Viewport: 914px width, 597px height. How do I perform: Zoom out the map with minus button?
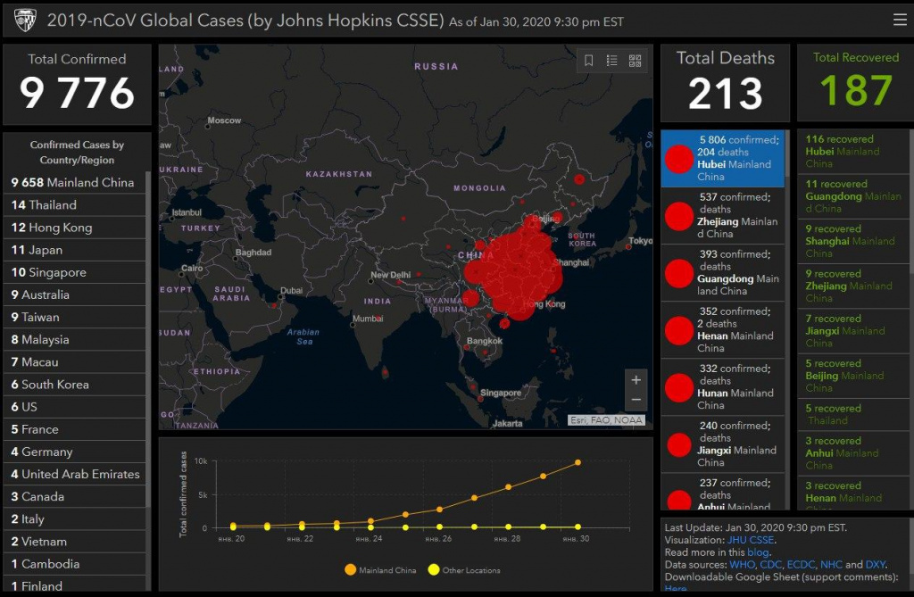[x=636, y=400]
